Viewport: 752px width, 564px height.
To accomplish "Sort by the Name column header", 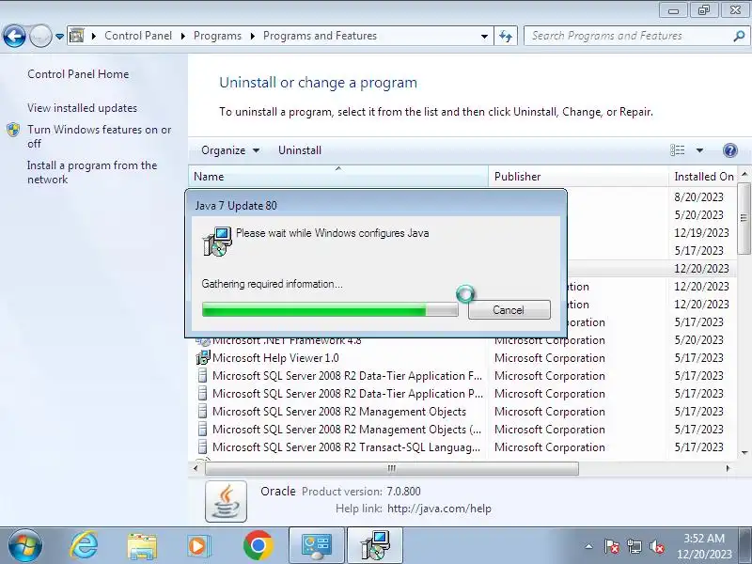I will pyautogui.click(x=338, y=177).
